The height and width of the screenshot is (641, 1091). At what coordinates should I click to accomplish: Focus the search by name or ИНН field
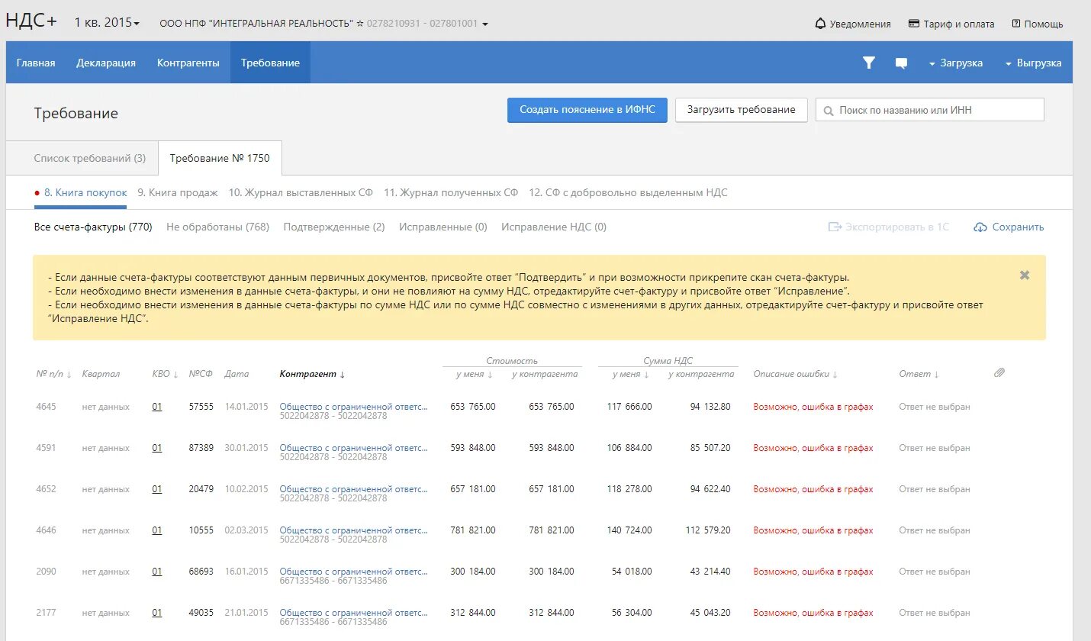[x=930, y=110]
